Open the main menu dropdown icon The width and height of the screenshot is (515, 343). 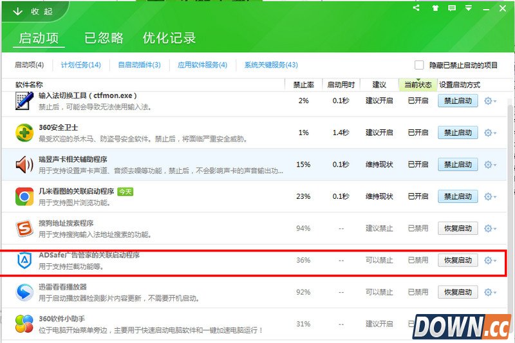(469, 8)
